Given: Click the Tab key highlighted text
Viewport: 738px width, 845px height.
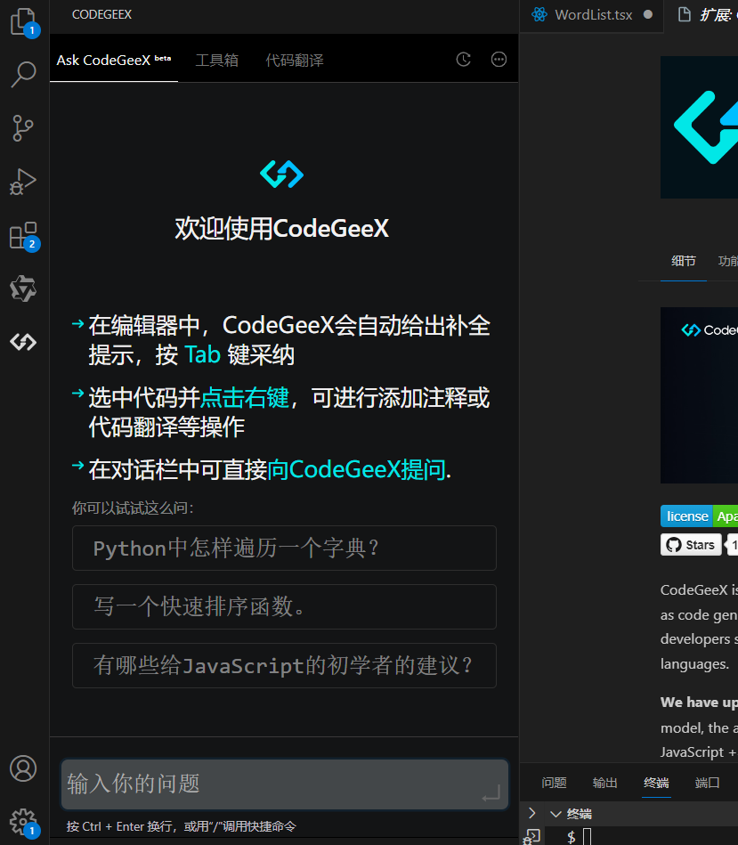Looking at the screenshot, I should pyautogui.click(x=203, y=355).
